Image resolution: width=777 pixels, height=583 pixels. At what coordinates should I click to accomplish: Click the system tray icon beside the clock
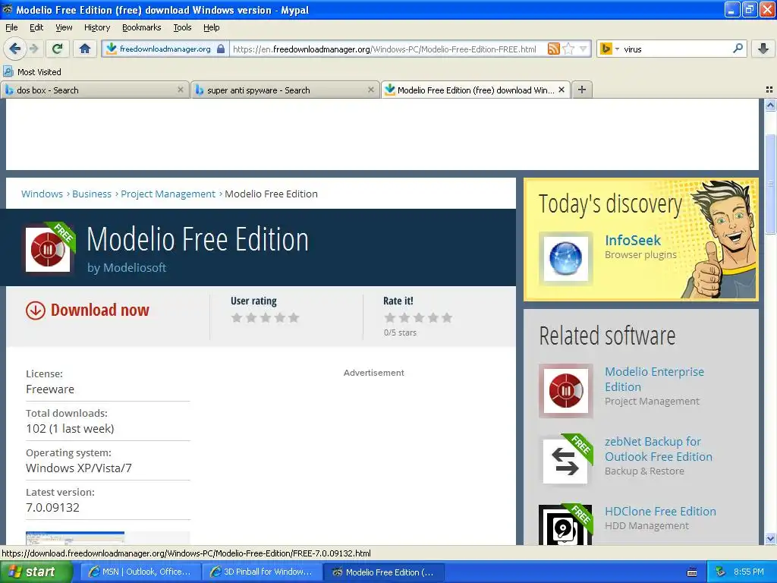[721, 572]
